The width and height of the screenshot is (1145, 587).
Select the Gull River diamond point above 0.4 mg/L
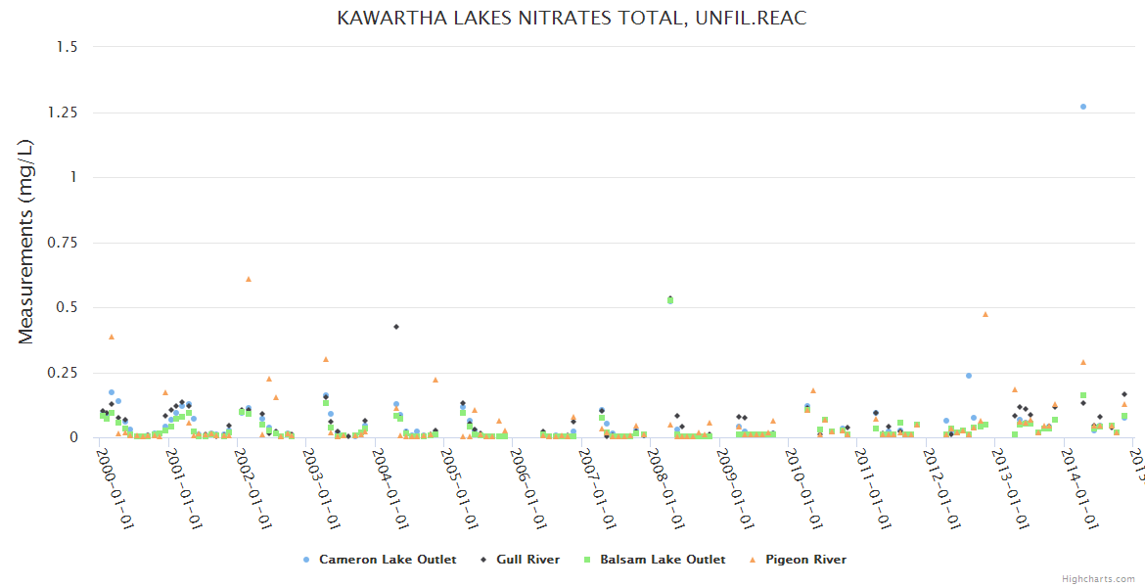tap(396, 327)
